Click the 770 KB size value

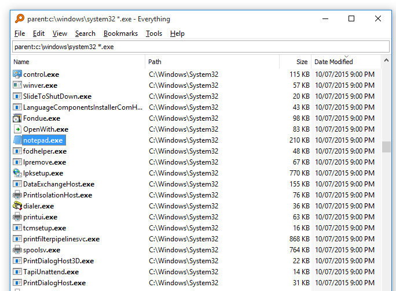pyautogui.click(x=299, y=173)
